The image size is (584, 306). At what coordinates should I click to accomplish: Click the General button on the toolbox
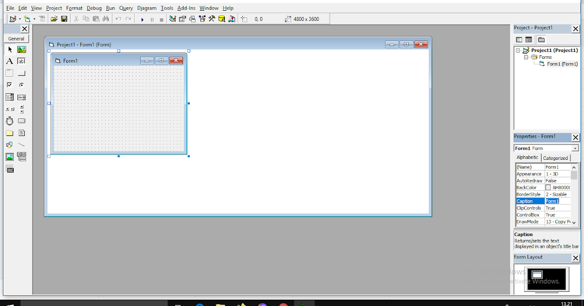(16, 38)
